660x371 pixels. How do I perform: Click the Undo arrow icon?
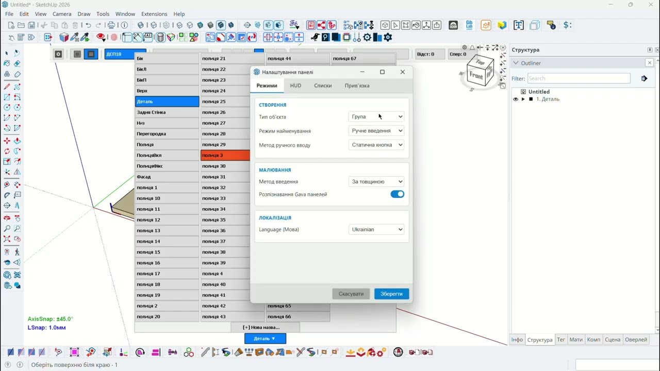pos(88,25)
